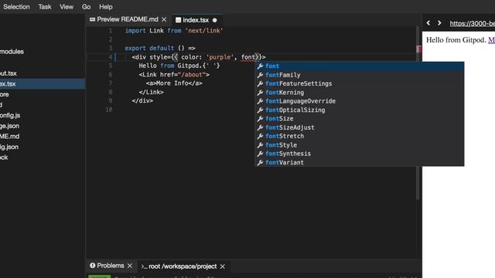The height and width of the screenshot is (278, 495).
Task: Open the file ending 'ut.tsx' in explorer
Action: click(9, 73)
